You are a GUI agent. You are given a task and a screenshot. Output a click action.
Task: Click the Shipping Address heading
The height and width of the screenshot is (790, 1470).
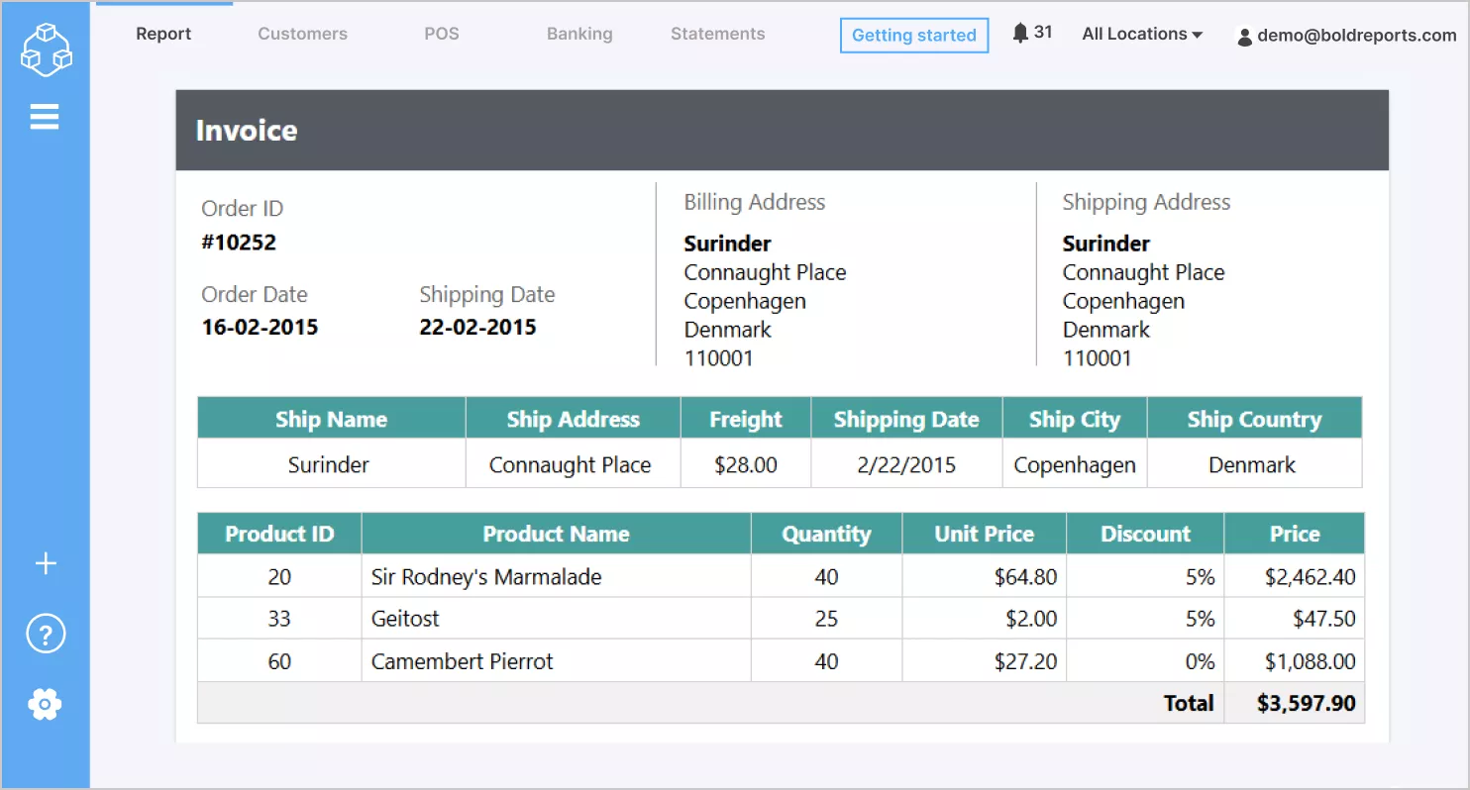pos(1146,202)
